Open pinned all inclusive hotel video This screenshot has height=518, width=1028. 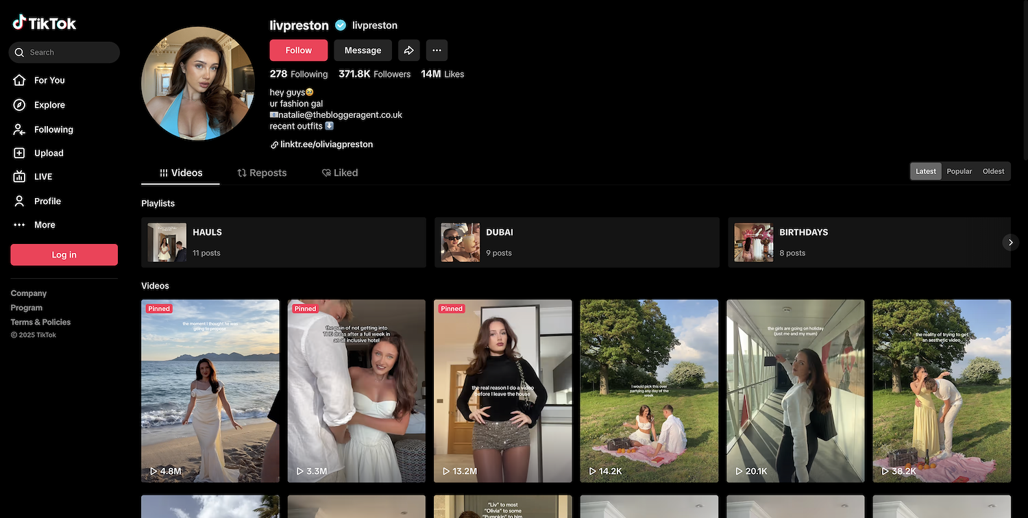[356, 391]
